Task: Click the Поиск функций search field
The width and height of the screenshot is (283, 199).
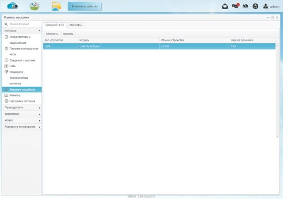Action: coord(23,24)
